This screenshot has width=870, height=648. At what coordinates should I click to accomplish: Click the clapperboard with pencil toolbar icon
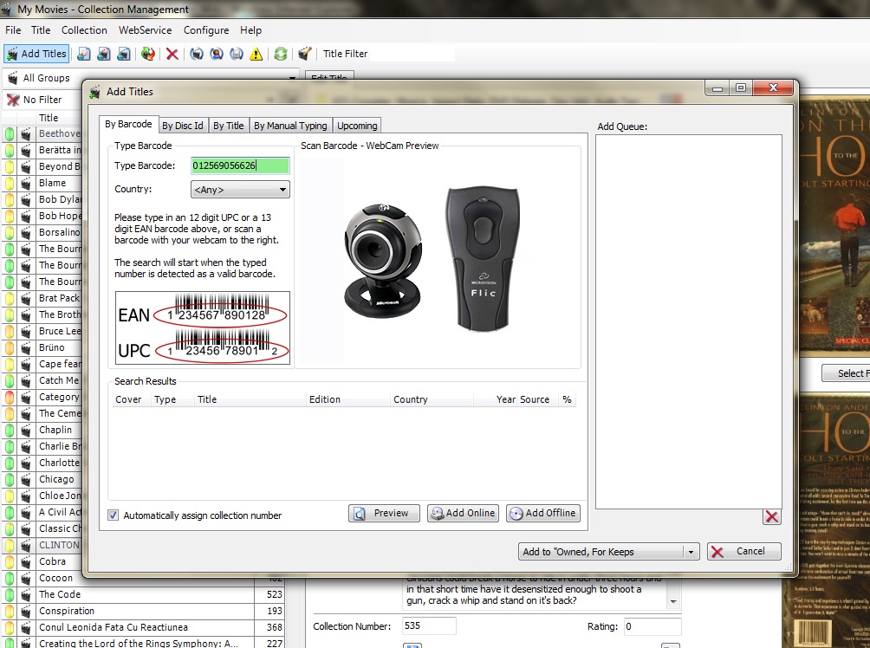pos(304,54)
